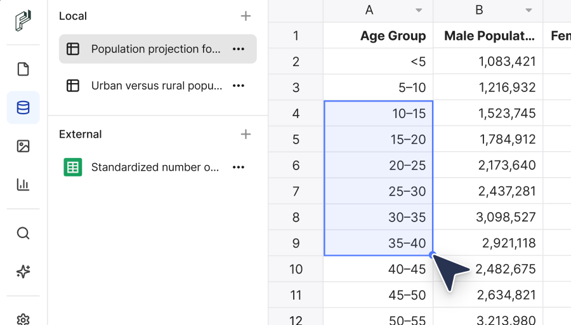
Task: Expand column A header dropdown arrow
Action: [x=419, y=10]
